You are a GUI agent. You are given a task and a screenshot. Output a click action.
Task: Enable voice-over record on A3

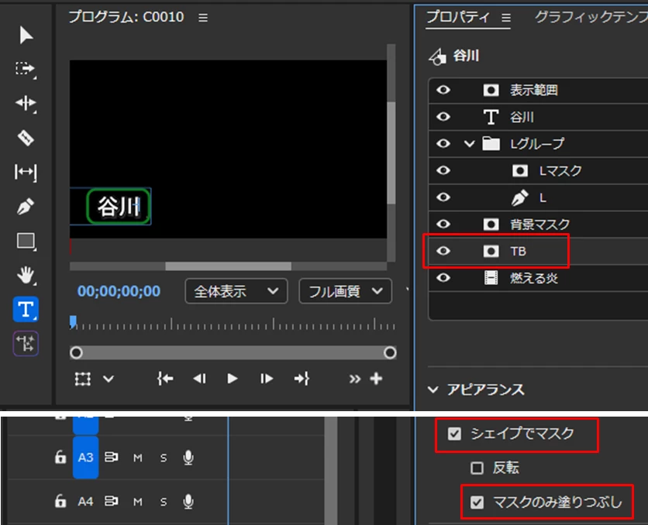point(188,458)
